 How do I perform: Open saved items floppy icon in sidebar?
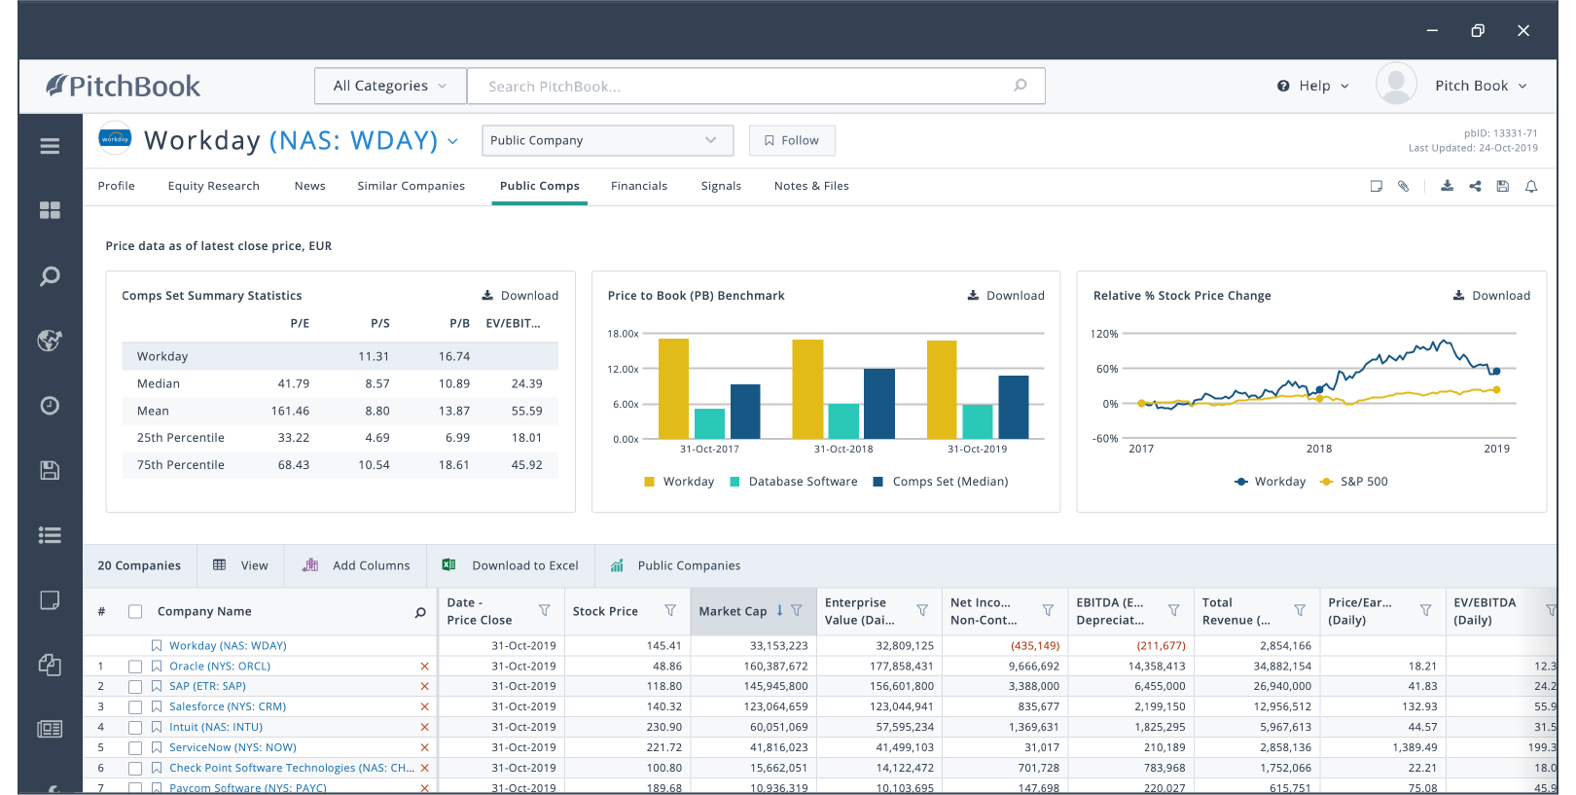[x=50, y=471]
